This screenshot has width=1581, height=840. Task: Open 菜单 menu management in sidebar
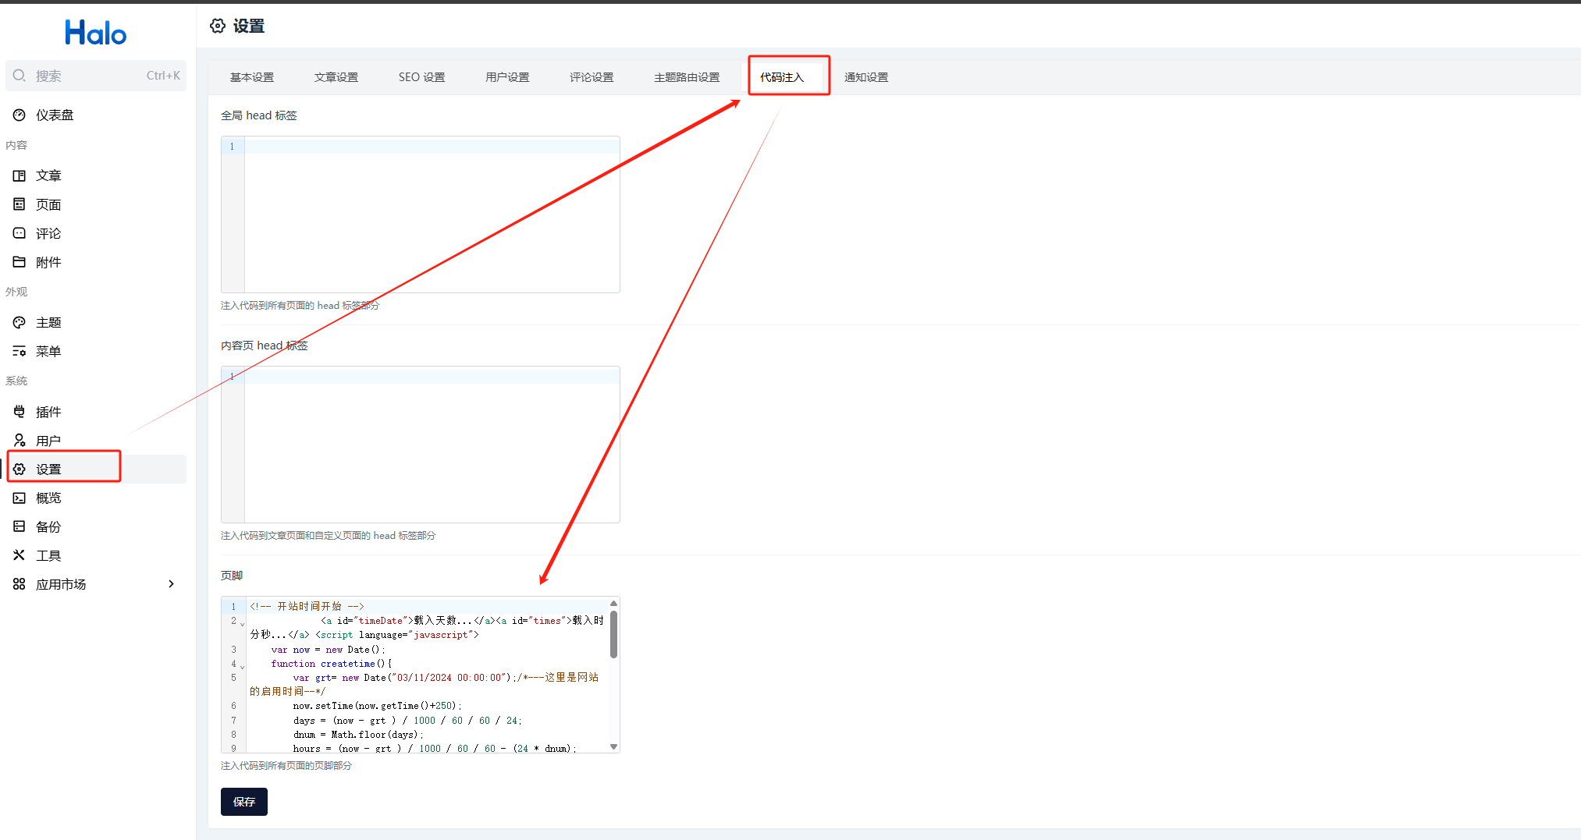(48, 352)
